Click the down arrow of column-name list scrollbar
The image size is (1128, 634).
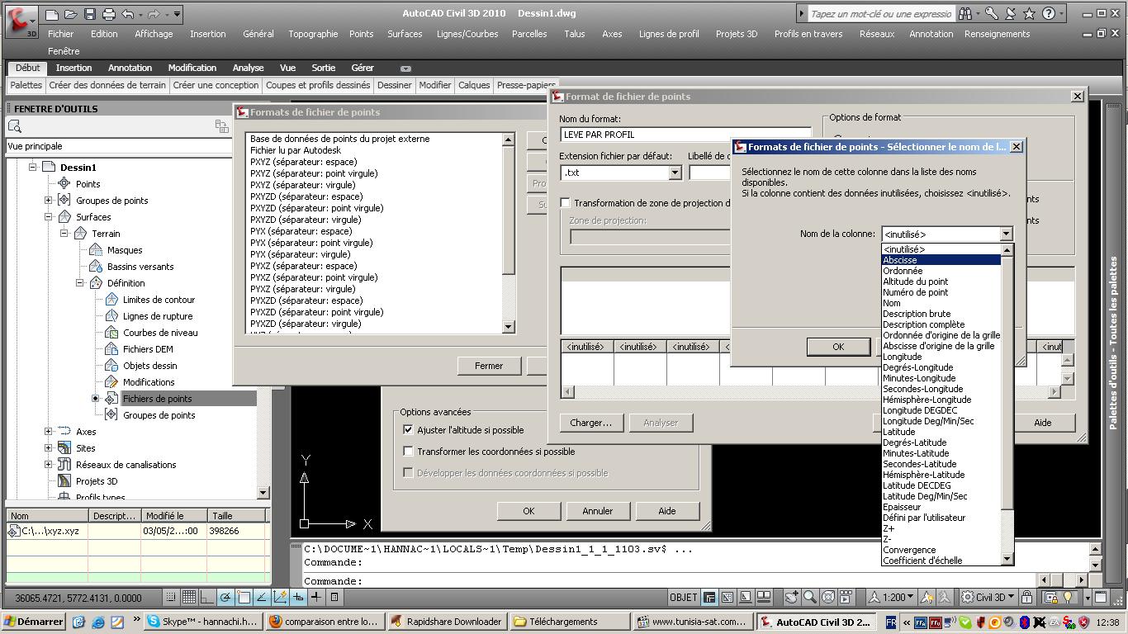pos(1007,559)
